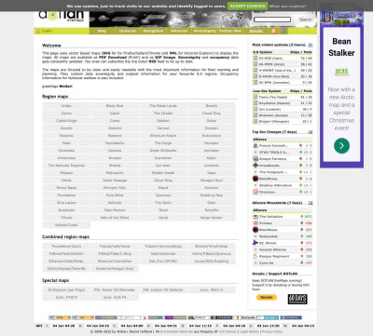The width and height of the screenshot is (373, 336).
Task: Open the Catch region map
Action: [x=115, y=114]
